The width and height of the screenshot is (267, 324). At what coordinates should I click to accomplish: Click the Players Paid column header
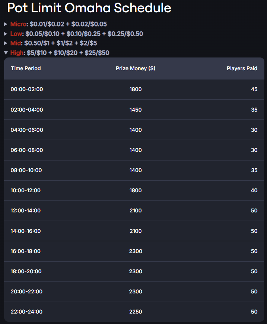242,68
